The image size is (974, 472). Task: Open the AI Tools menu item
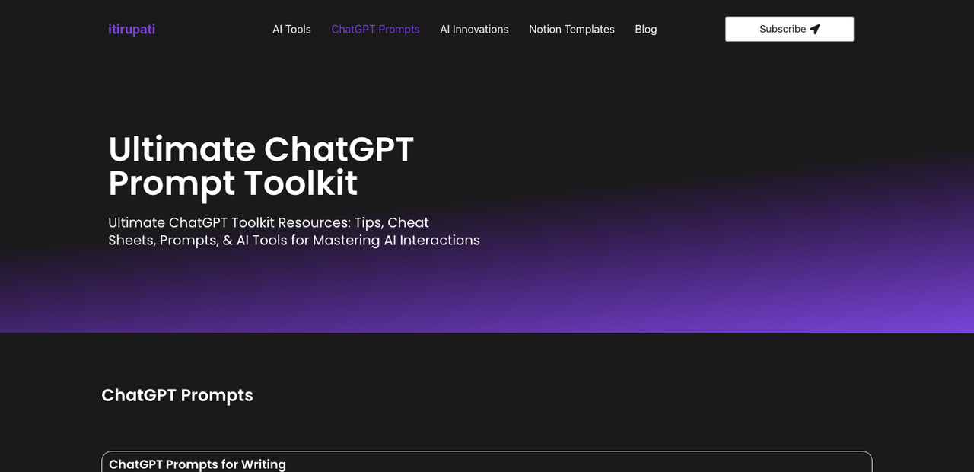point(291,29)
